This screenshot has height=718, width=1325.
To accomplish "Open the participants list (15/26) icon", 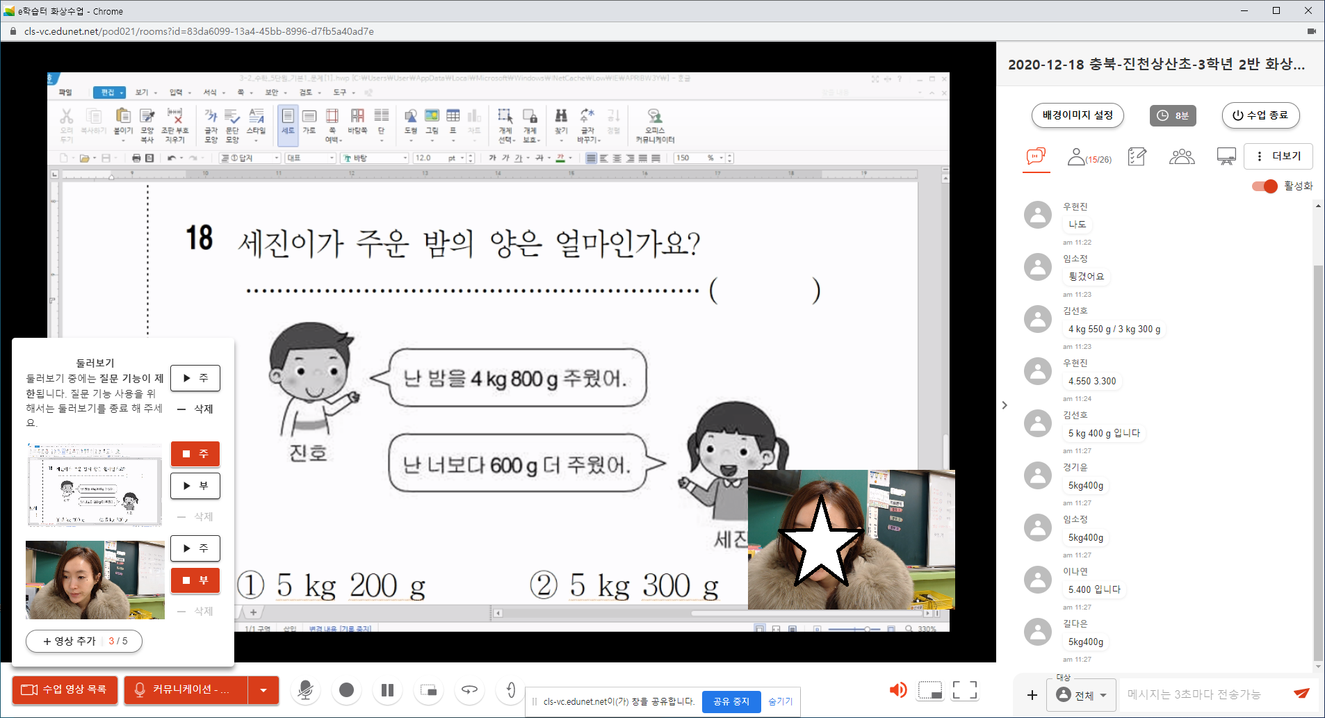I will [x=1089, y=157].
